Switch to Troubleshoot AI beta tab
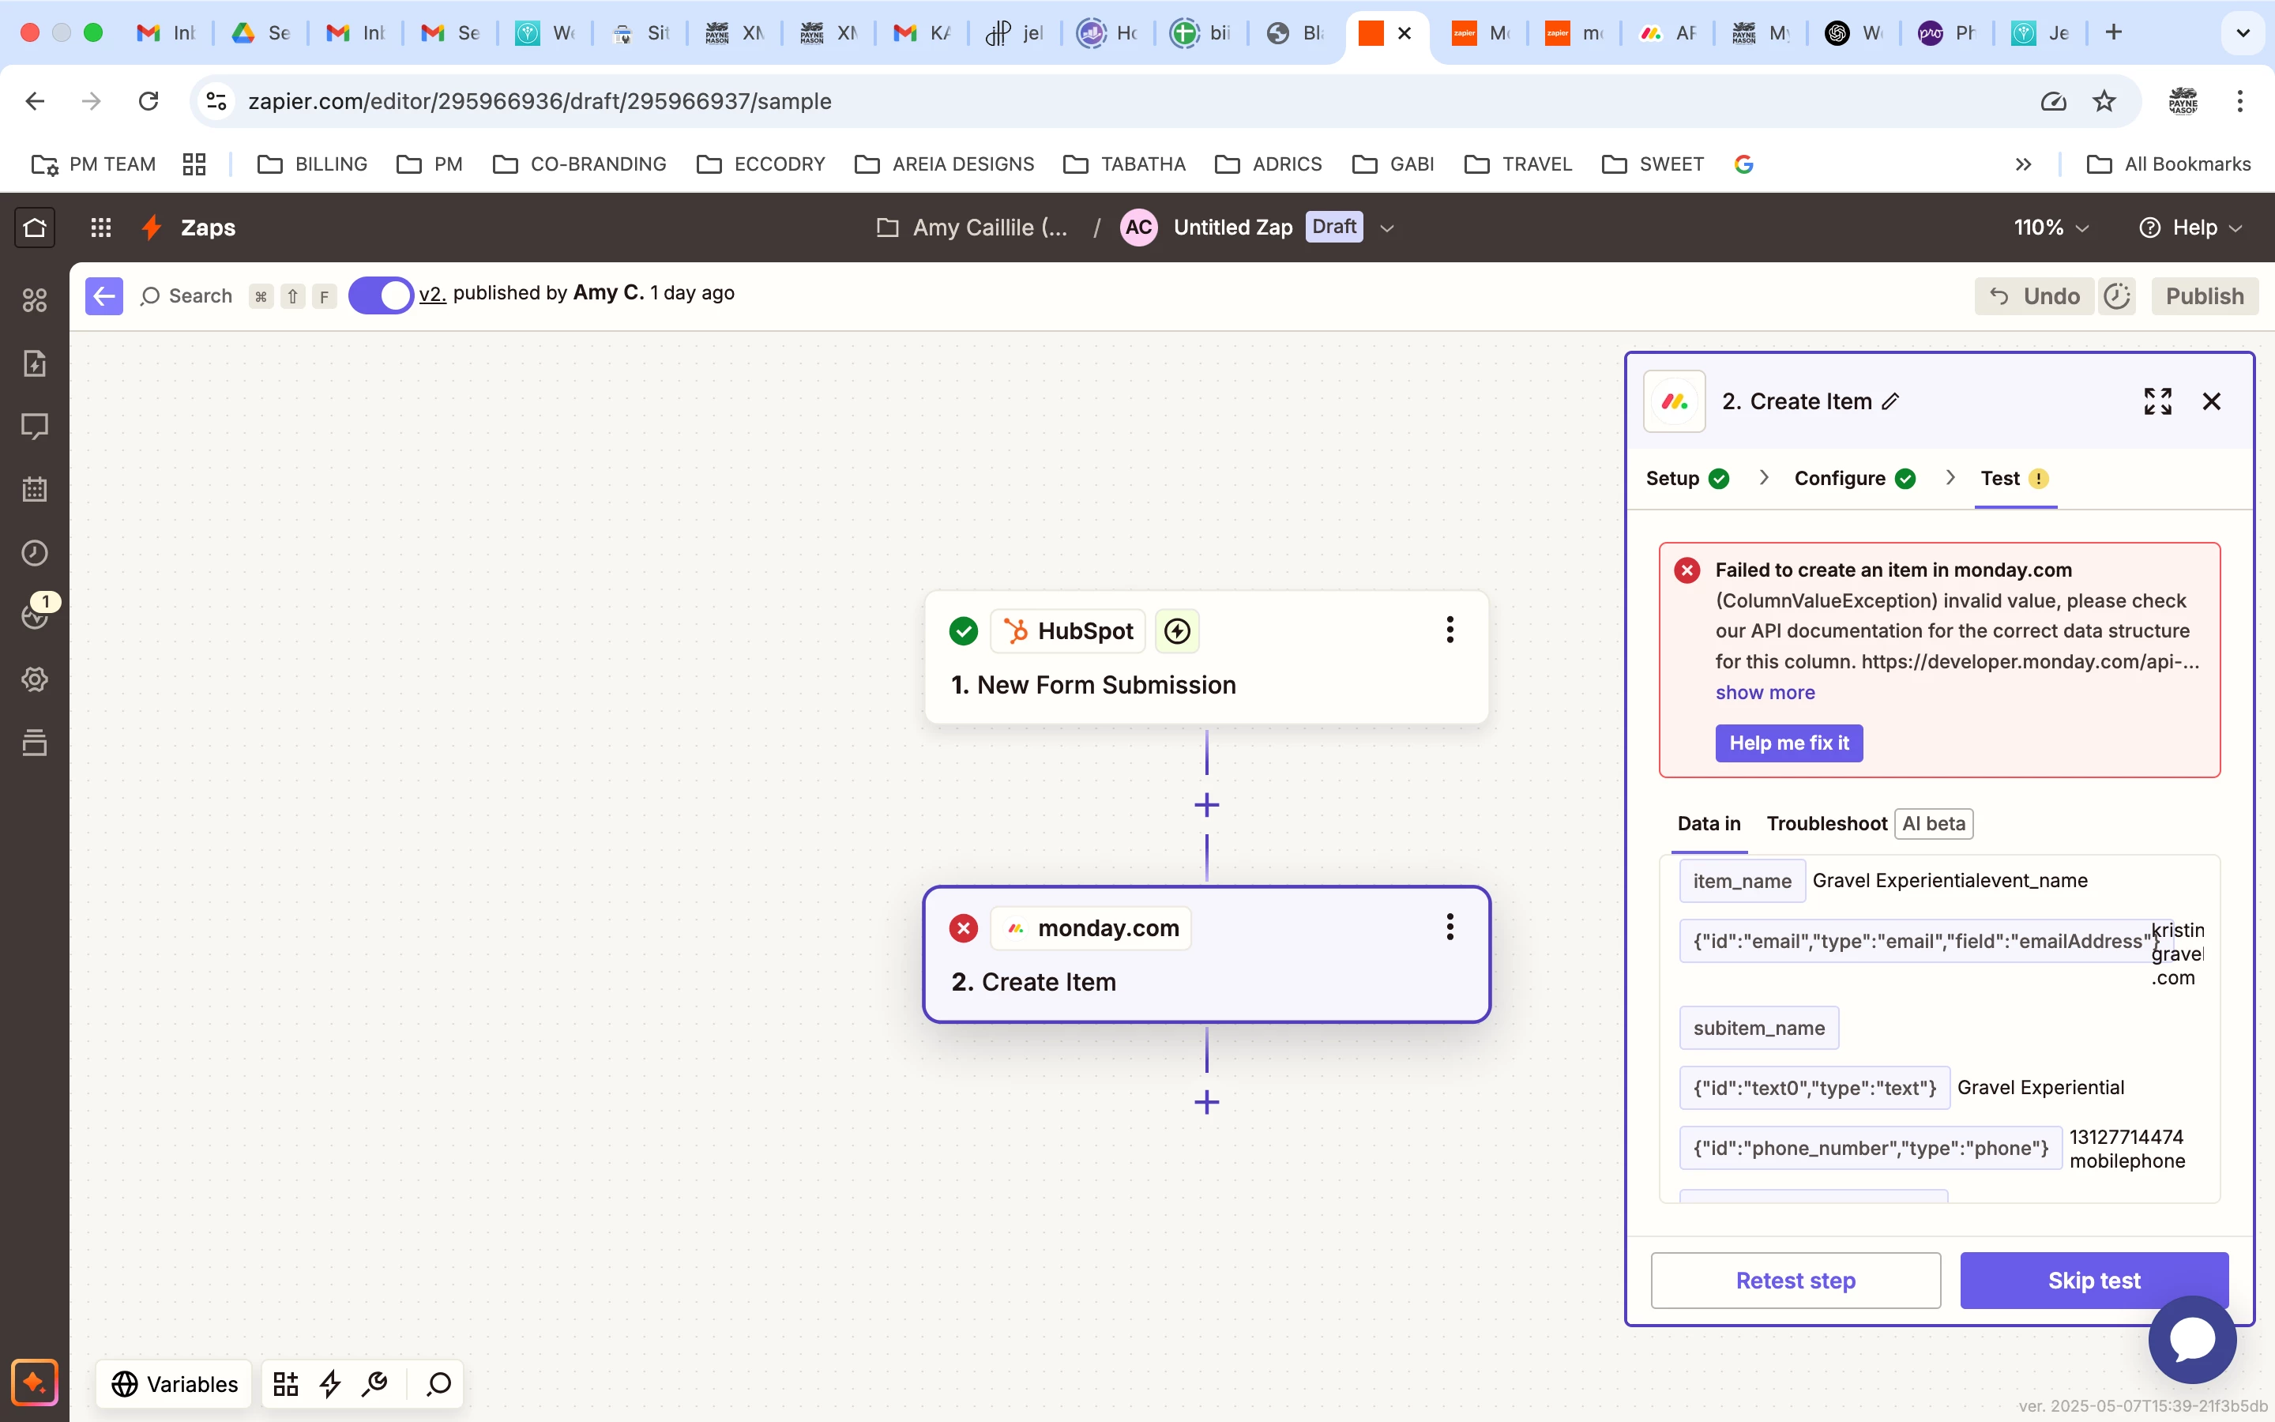This screenshot has height=1422, width=2275. click(x=1869, y=824)
